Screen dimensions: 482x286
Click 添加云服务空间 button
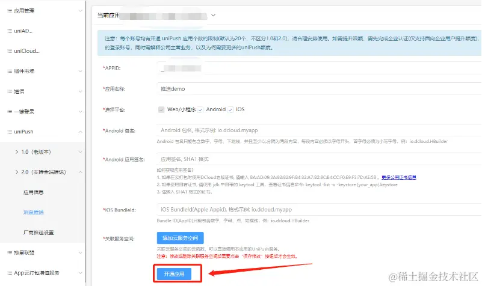point(180,238)
